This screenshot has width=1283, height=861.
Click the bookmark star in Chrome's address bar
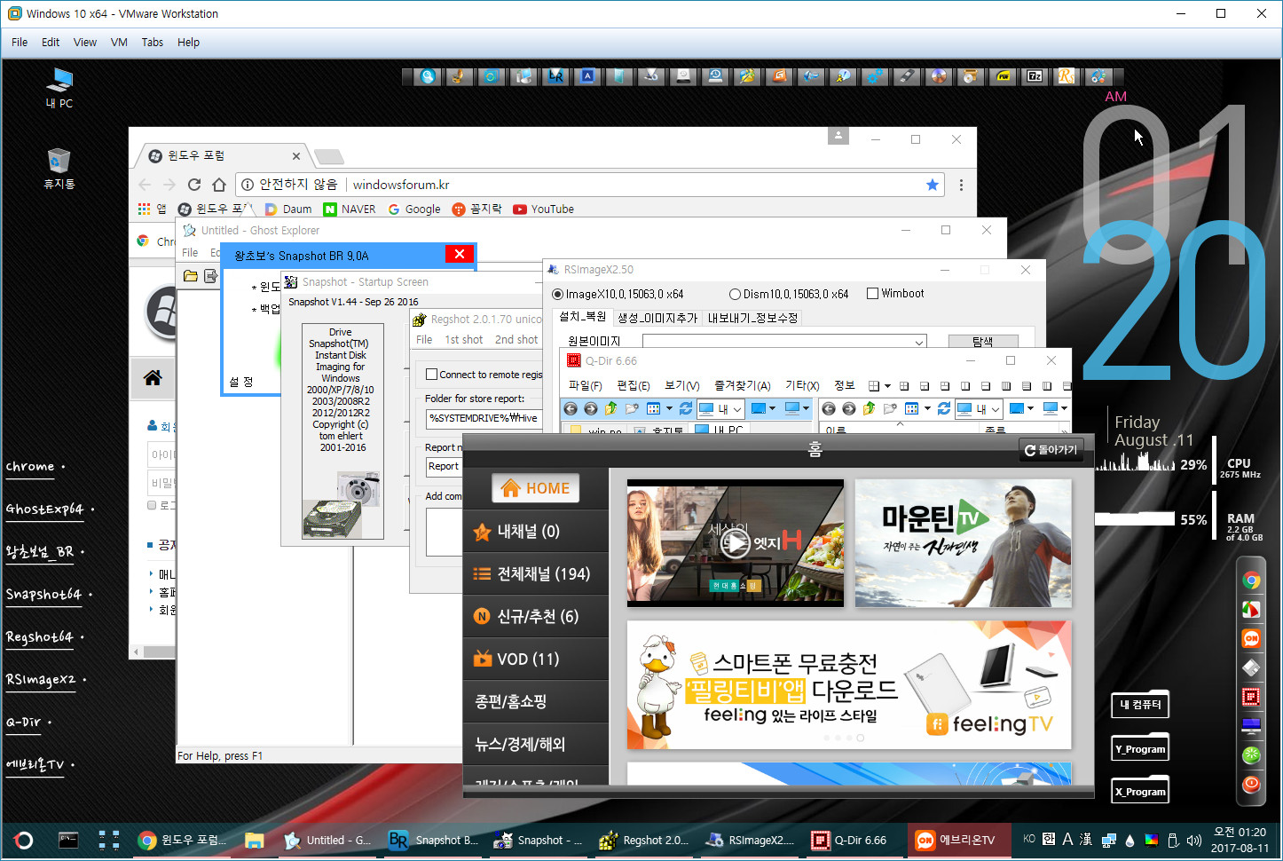tap(933, 185)
